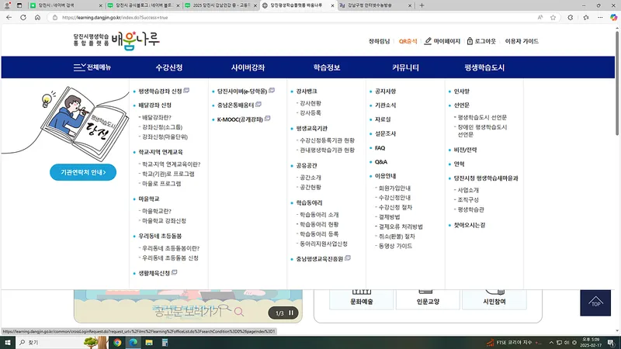Open the 전체메뉴 hamburger menu
621x349 pixels.
coord(92,67)
